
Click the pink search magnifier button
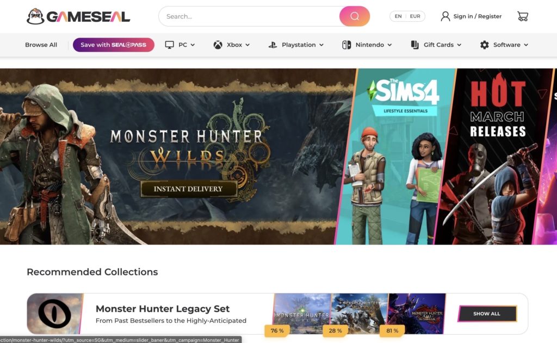click(x=355, y=16)
